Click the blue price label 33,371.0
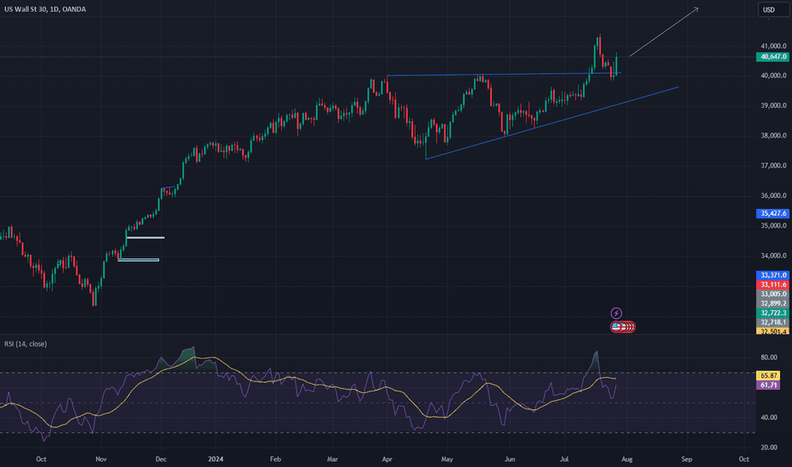The width and height of the screenshot is (792, 467). [772, 275]
